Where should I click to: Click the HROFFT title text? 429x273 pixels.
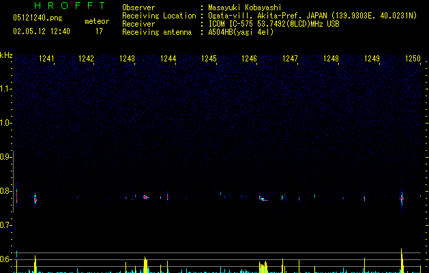tap(70, 5)
